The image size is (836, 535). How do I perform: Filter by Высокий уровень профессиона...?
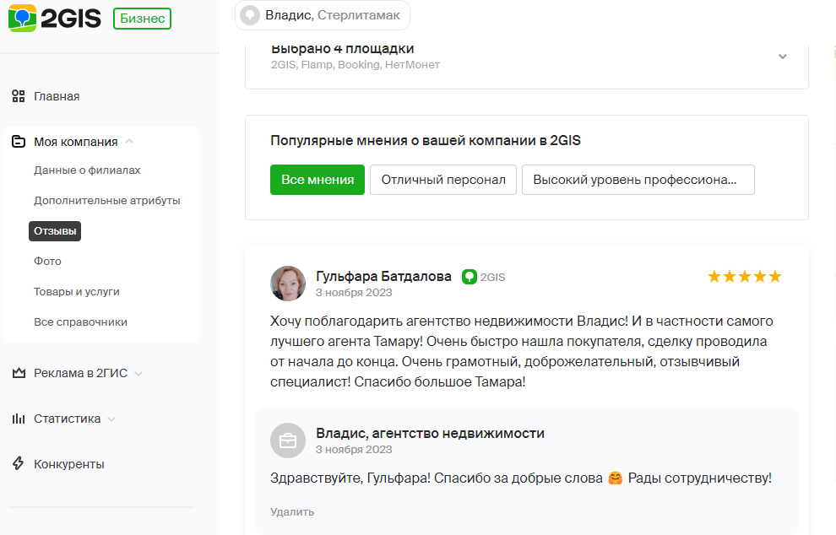(x=638, y=180)
